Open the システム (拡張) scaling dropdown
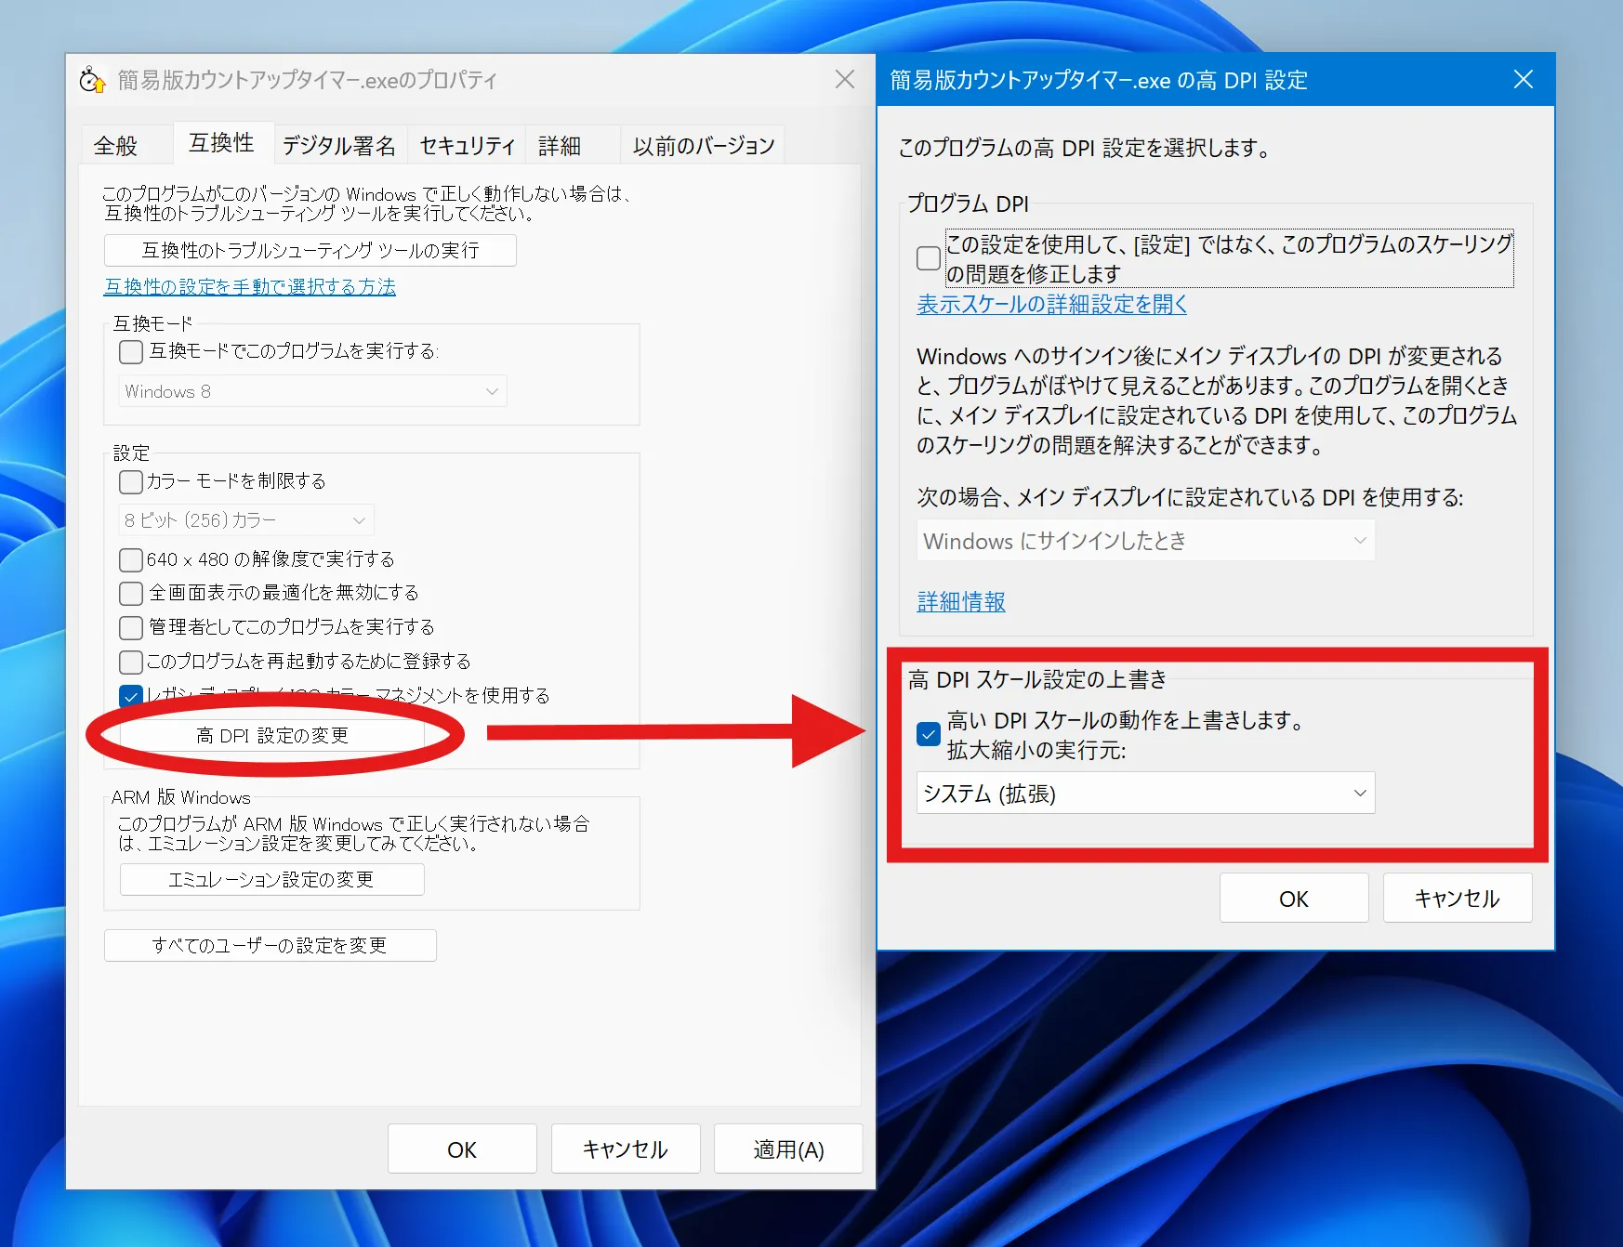 pos(1145,794)
